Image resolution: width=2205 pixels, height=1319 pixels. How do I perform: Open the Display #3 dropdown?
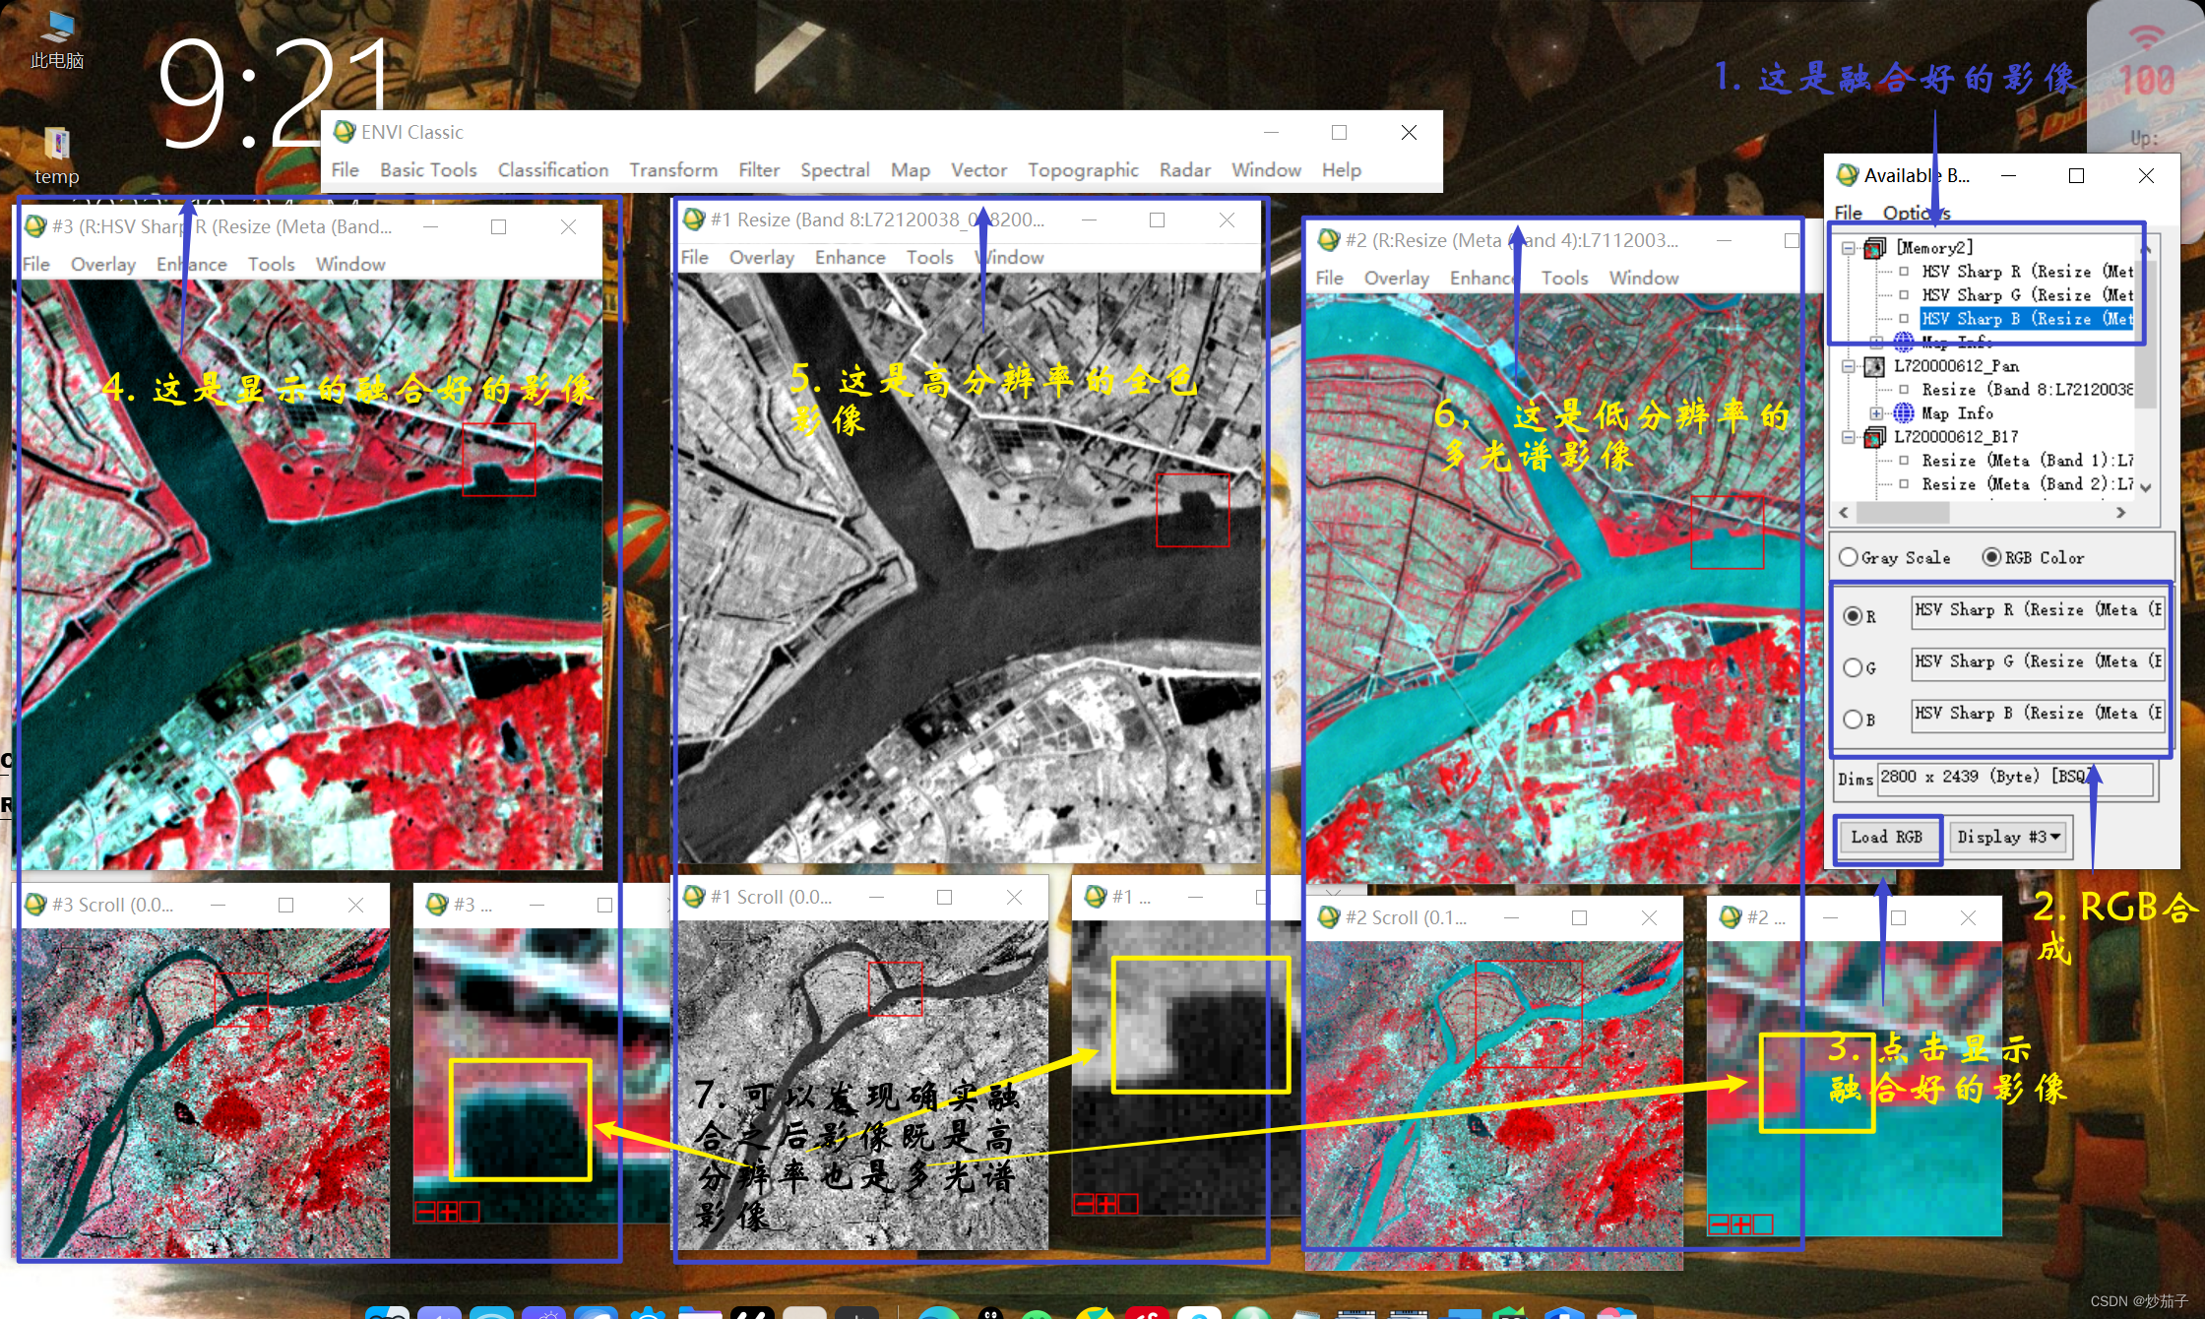(x=2008, y=837)
